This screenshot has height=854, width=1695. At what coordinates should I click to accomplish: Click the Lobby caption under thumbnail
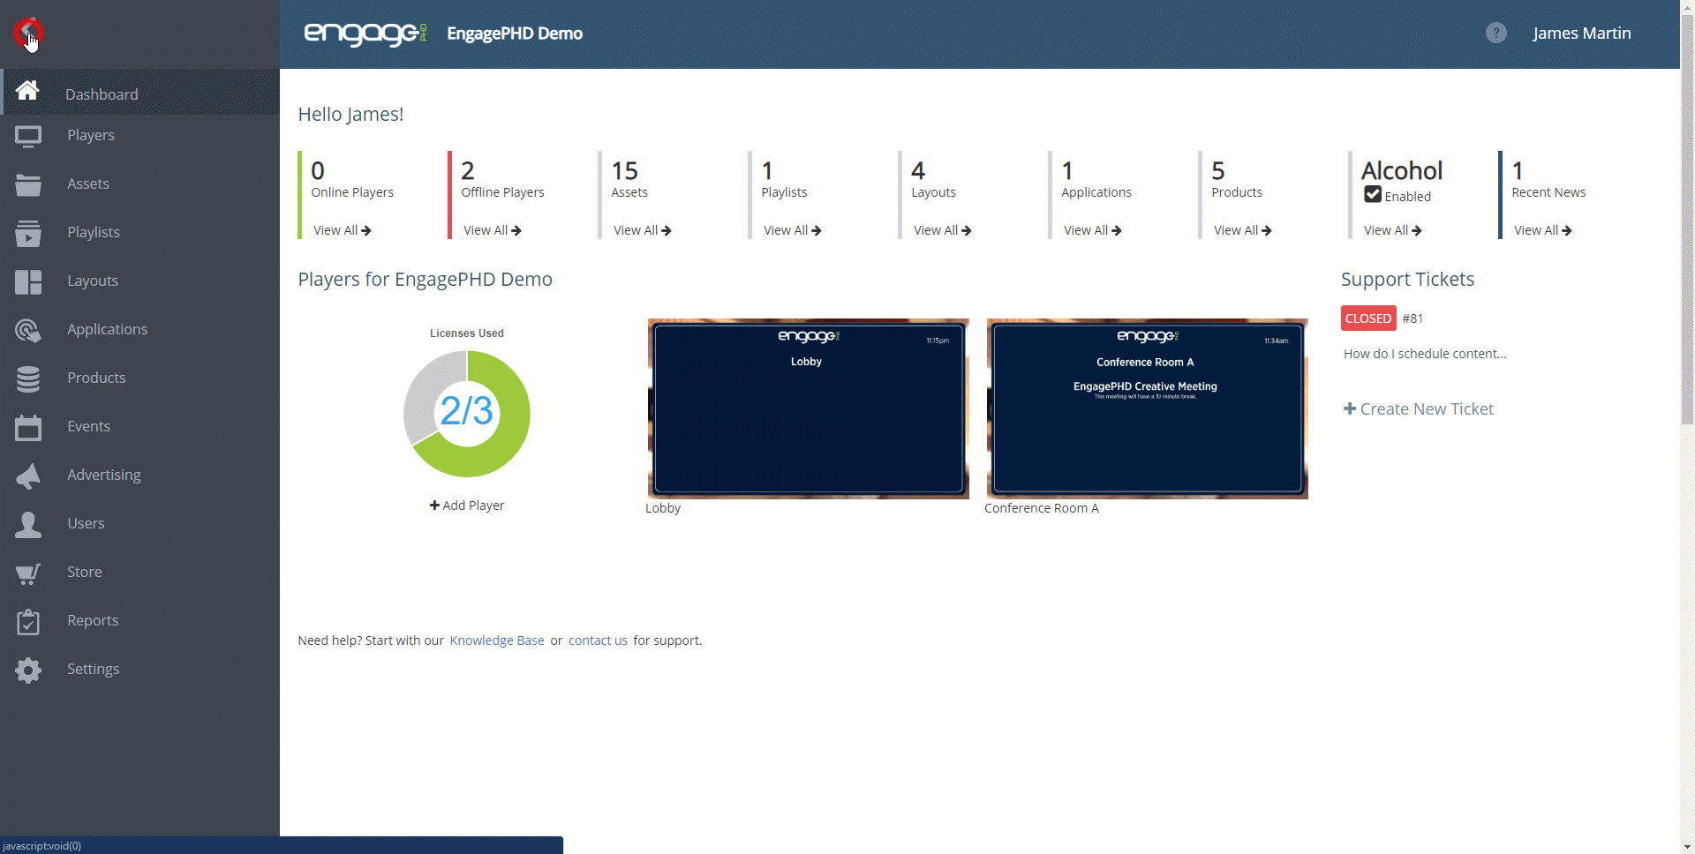coord(663,508)
